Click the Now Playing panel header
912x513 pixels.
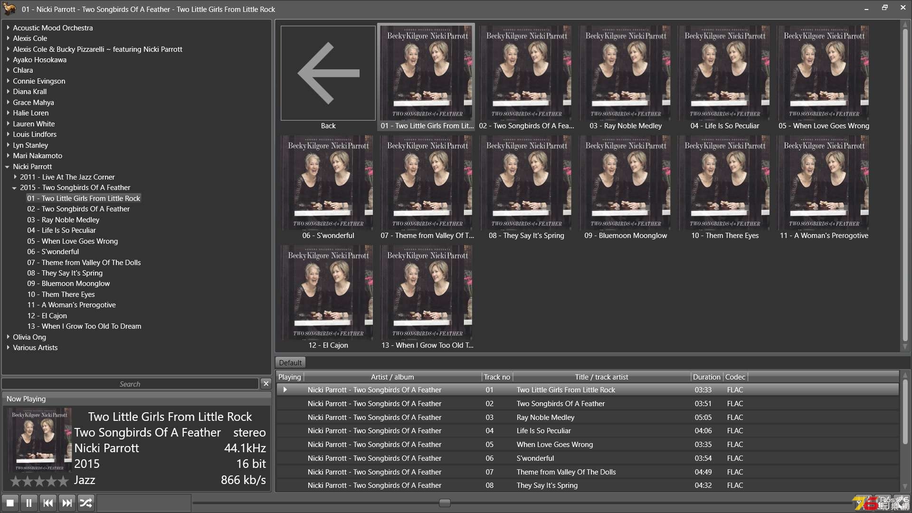point(136,399)
